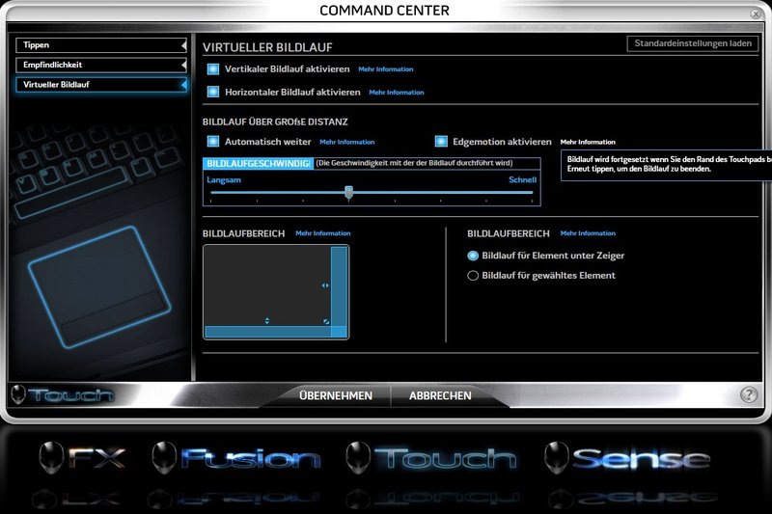Open Mehr Information beside right Bildlaufbereich heading
The height and width of the screenshot is (514, 772).
pyautogui.click(x=588, y=233)
